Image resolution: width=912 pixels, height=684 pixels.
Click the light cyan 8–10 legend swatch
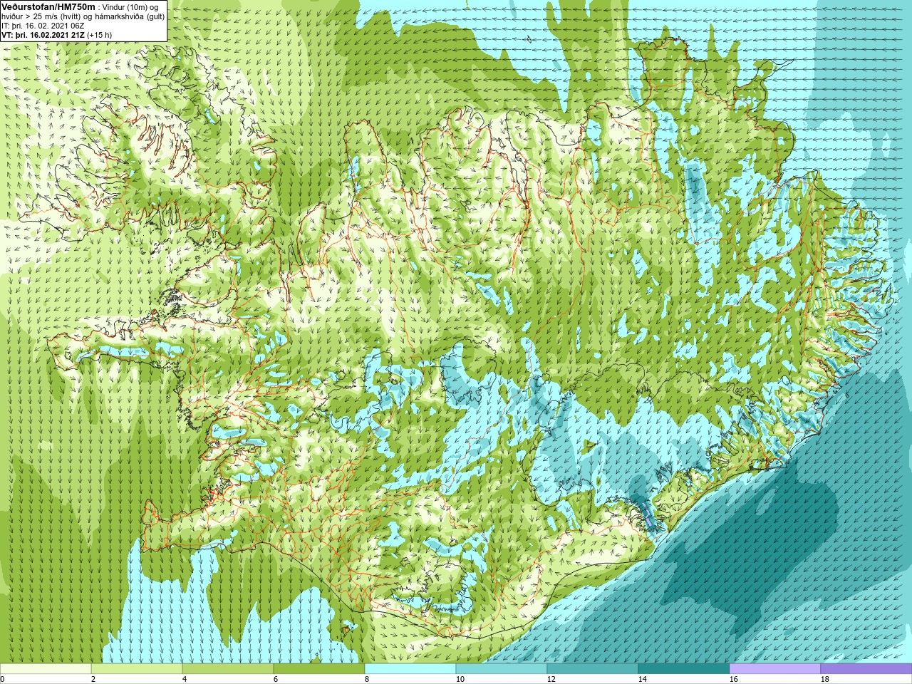[x=410, y=669]
